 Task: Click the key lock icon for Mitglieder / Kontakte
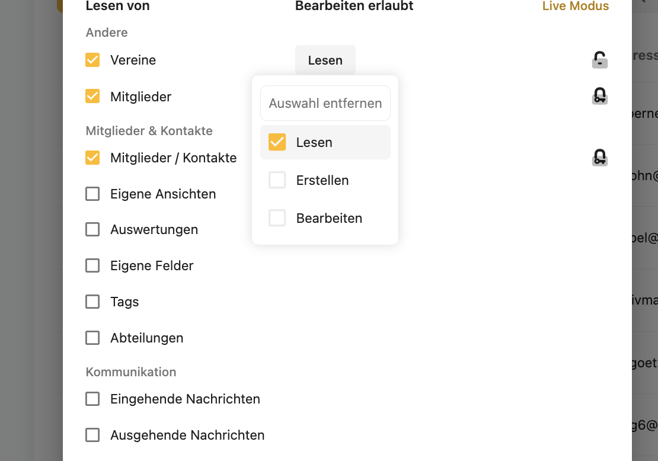pos(600,158)
